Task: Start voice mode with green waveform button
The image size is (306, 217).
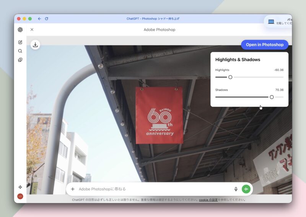Action: tap(246, 189)
